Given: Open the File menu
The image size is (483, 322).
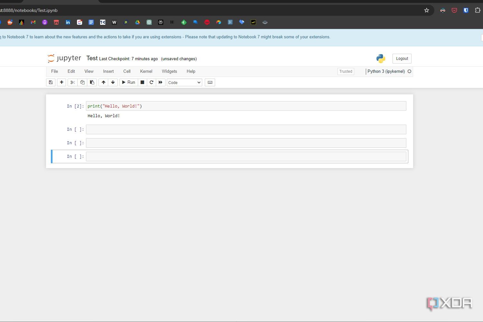Looking at the screenshot, I should coord(54,71).
